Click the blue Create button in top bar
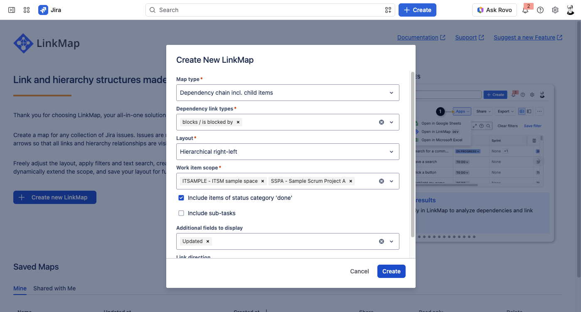Image resolution: width=581 pixels, height=312 pixels. tap(417, 10)
